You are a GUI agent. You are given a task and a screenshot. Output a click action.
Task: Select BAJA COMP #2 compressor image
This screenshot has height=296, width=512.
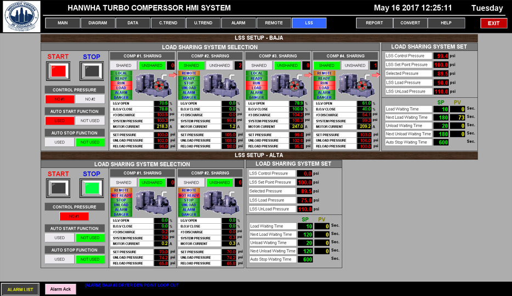tap(221, 85)
